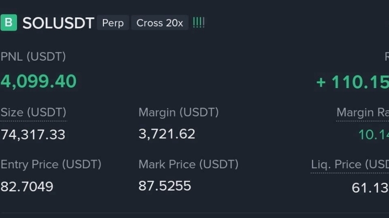Click the Cross 20x leverage badge
Viewport: 389px width, 218px height.
coord(160,23)
